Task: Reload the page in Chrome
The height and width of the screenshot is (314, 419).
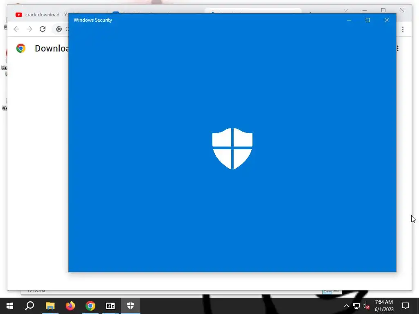Action: [x=43, y=29]
